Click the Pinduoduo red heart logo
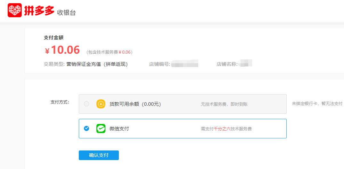This screenshot has width=344, height=169. [x=15, y=10]
